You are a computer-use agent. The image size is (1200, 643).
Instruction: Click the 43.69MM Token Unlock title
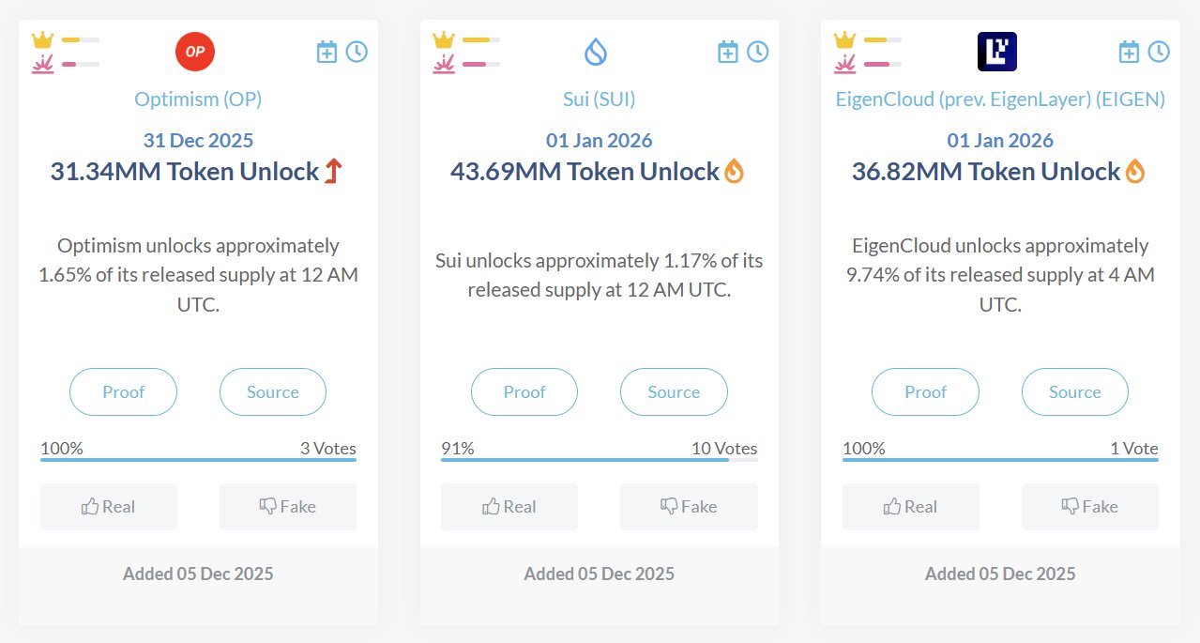(585, 172)
